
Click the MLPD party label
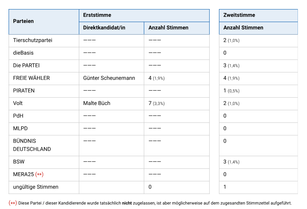(20, 128)
